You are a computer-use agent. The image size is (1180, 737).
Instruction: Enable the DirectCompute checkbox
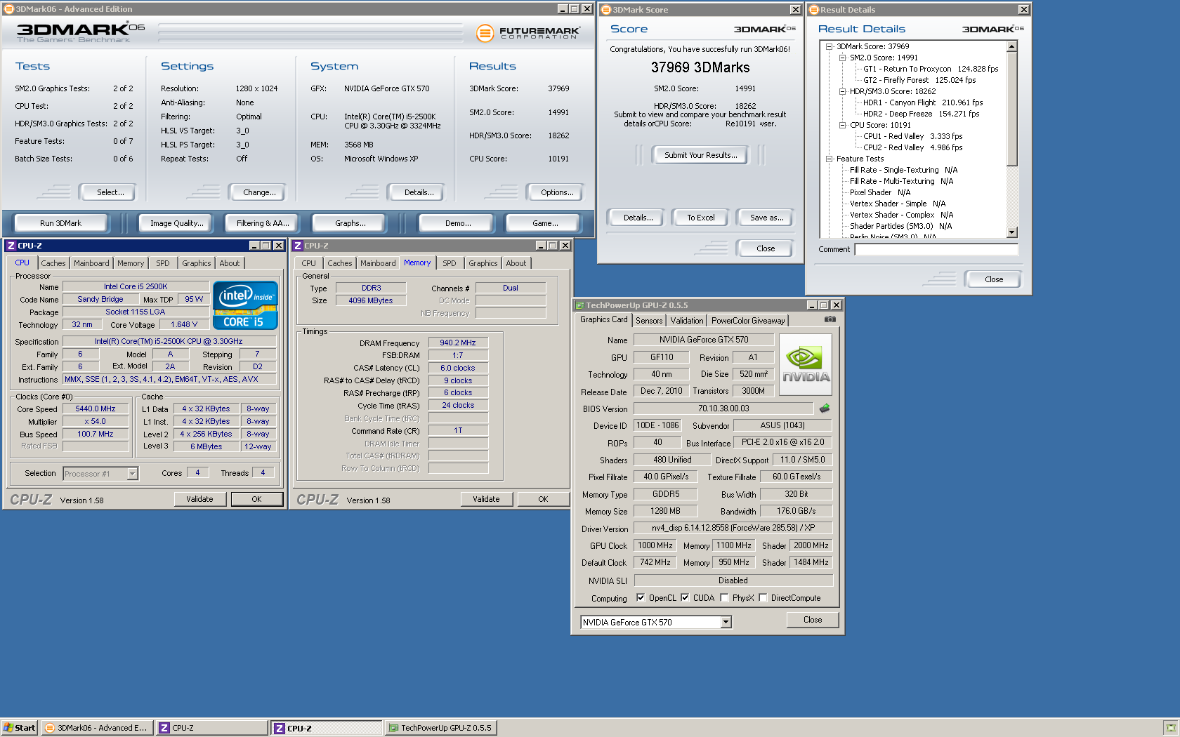pos(763,598)
